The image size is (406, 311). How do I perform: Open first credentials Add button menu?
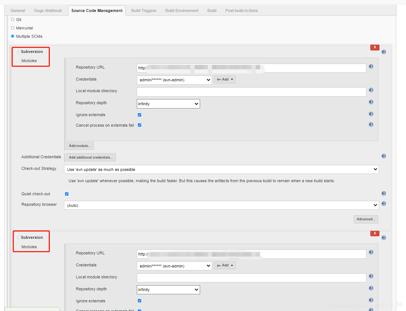225,79
